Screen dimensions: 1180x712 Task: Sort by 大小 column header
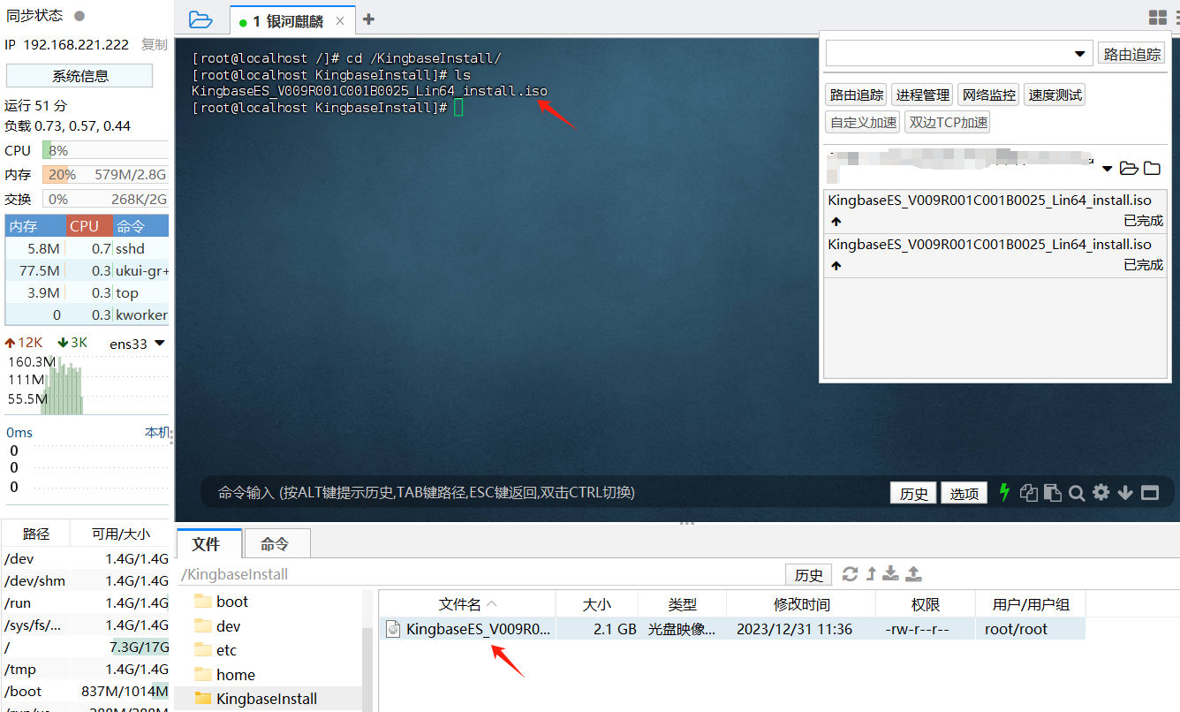[x=597, y=604]
